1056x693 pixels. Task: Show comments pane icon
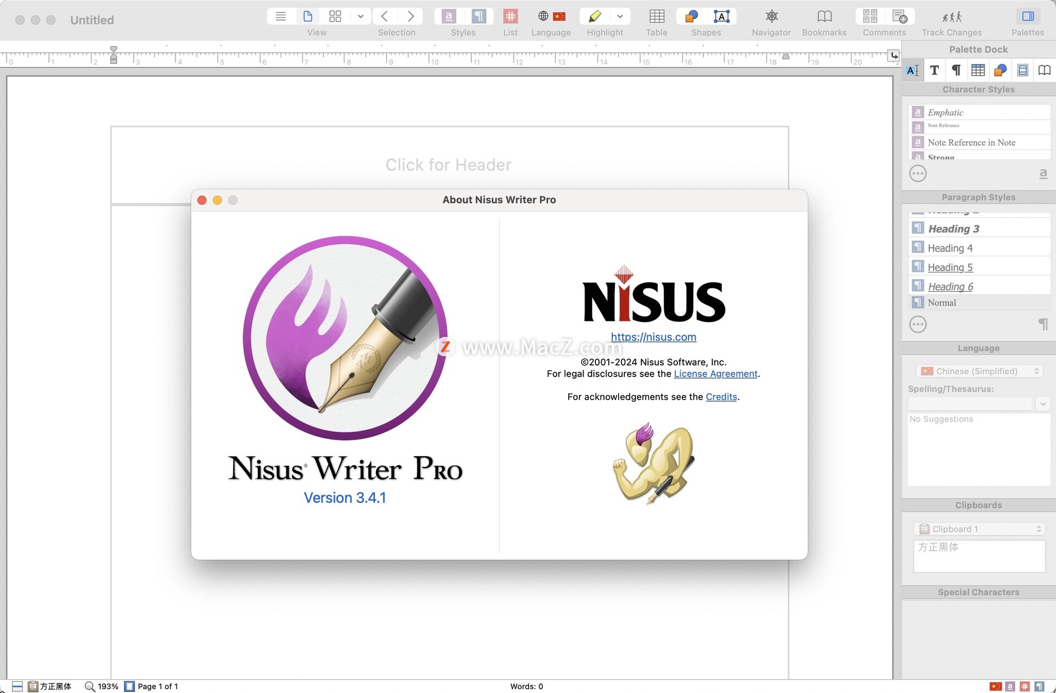point(870,16)
